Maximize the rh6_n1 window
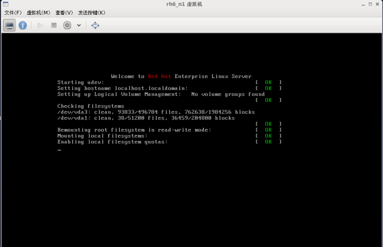 pyautogui.click(x=370, y=4)
